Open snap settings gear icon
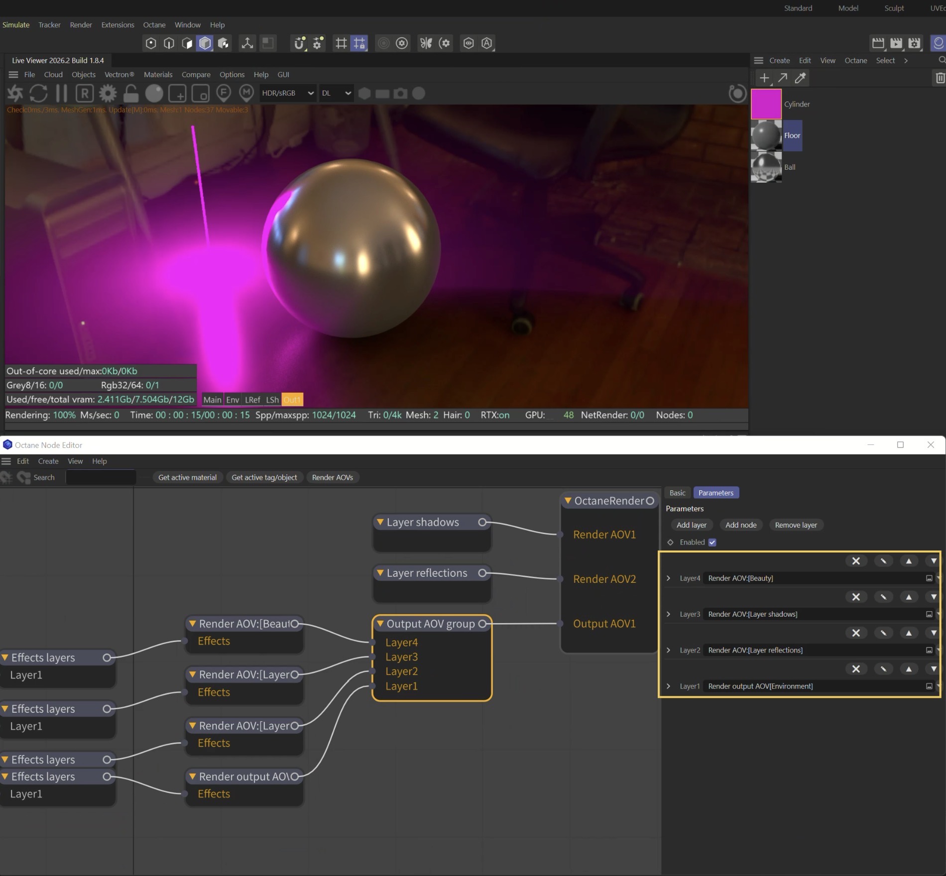The image size is (946, 876). (x=318, y=43)
